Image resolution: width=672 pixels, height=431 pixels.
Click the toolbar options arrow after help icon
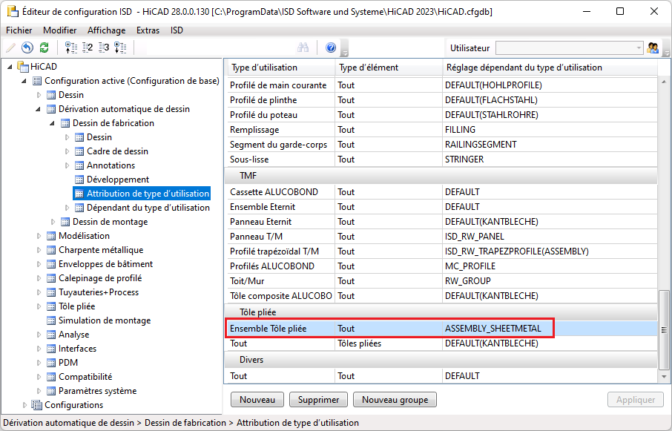[x=345, y=48]
